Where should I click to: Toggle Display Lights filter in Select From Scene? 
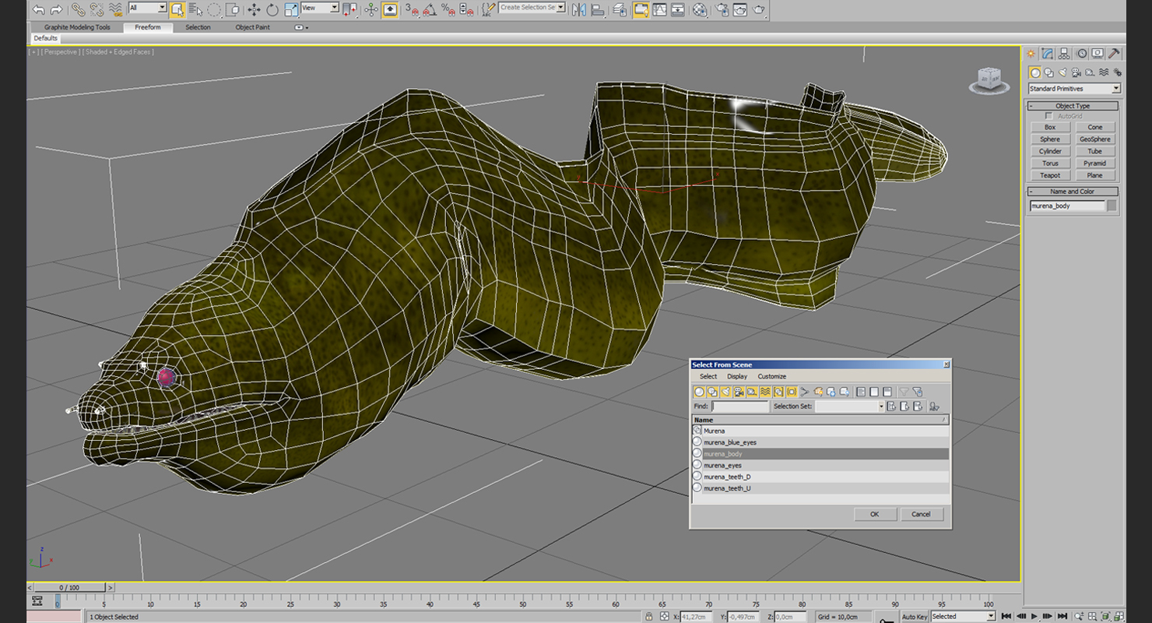[x=725, y=392]
